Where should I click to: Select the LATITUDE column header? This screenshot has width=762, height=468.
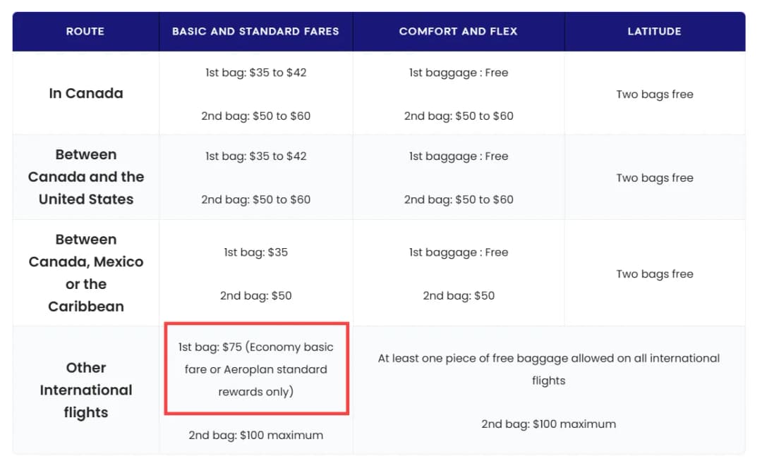pos(654,31)
